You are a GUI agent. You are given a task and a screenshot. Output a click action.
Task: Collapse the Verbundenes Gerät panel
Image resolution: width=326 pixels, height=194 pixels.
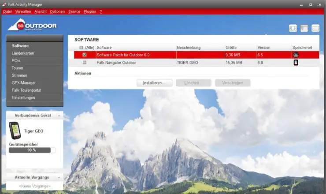(59, 116)
